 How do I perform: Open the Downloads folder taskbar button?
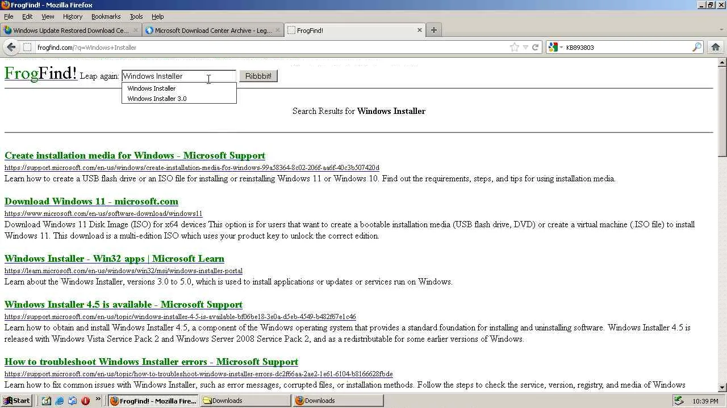pyautogui.click(x=246, y=401)
